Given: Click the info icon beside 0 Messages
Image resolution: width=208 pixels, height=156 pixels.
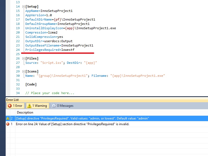Looking at the screenshot, I should click(54, 106).
